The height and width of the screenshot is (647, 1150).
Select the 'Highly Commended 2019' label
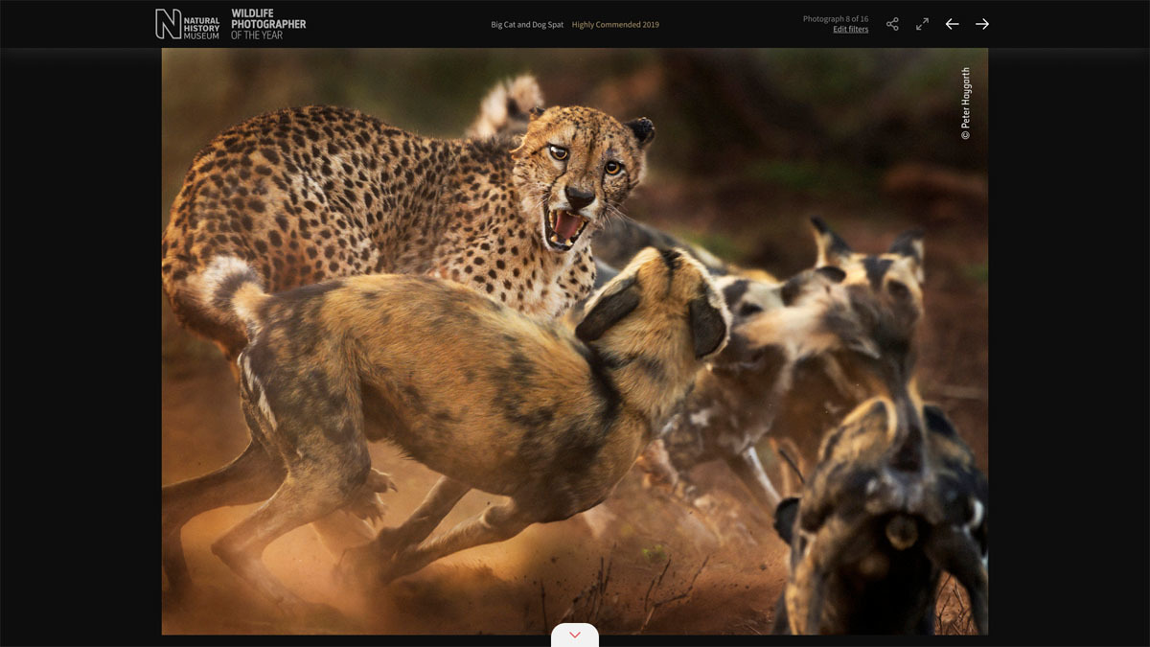coord(615,25)
